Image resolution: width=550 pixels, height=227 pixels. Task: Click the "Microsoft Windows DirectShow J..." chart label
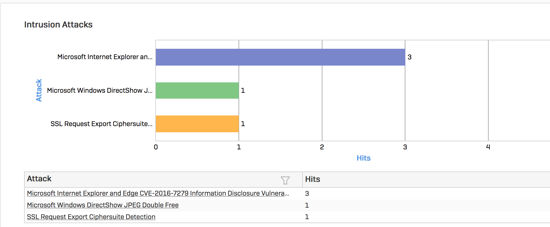point(100,91)
